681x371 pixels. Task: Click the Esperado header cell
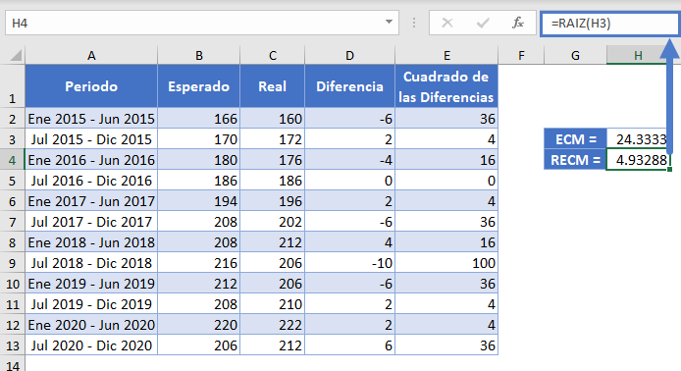pos(198,86)
